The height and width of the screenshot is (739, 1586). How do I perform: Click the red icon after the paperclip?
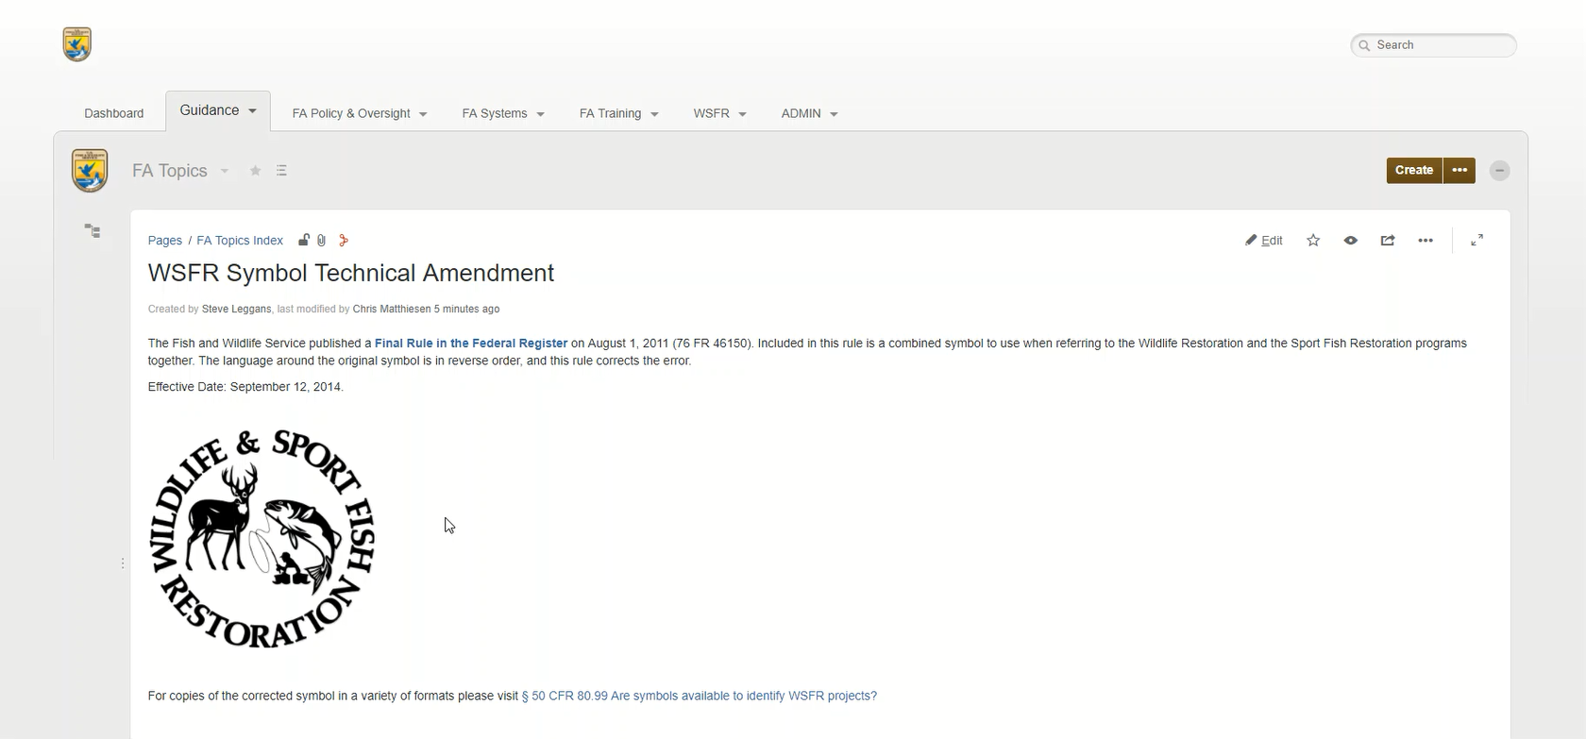point(344,241)
